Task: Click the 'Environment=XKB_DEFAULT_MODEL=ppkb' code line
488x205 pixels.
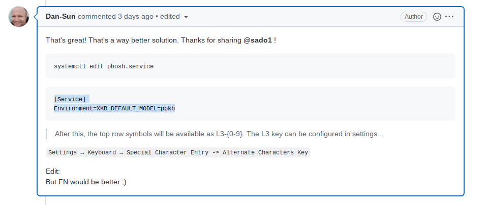Action: point(114,108)
